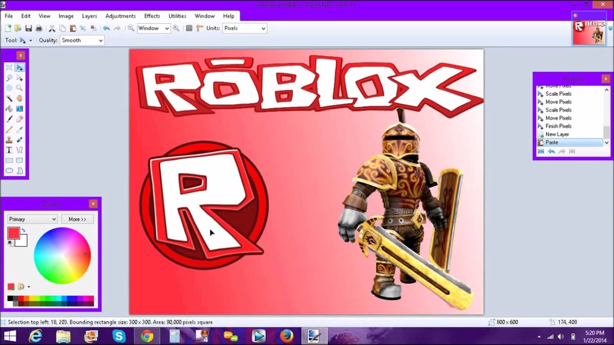Click the Copy toolbar icon

click(62, 28)
